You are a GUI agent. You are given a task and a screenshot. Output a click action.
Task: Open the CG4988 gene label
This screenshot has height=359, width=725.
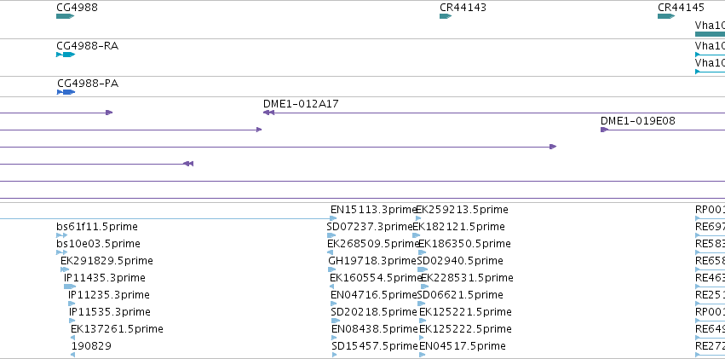point(77,8)
